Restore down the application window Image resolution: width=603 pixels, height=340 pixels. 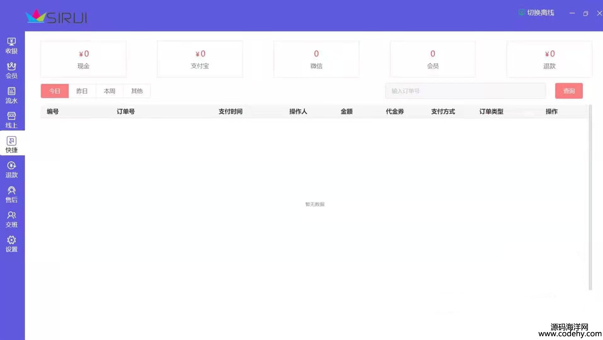click(586, 13)
